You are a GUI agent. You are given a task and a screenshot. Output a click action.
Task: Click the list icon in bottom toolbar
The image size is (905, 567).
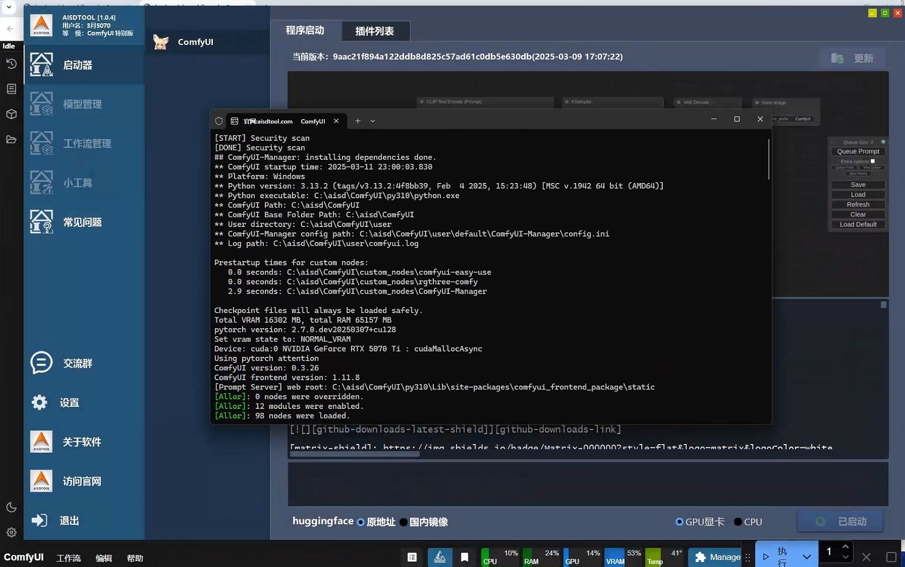412,557
